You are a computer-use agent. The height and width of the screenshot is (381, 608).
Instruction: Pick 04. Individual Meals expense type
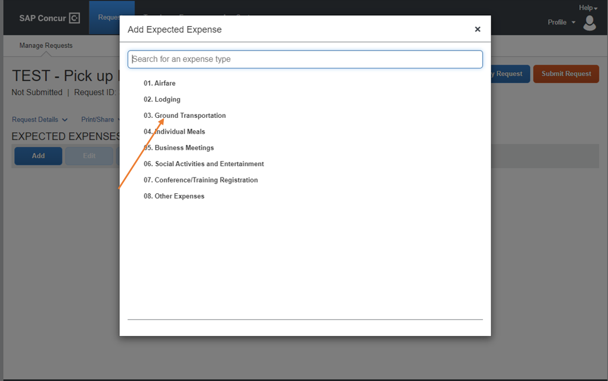(x=174, y=131)
